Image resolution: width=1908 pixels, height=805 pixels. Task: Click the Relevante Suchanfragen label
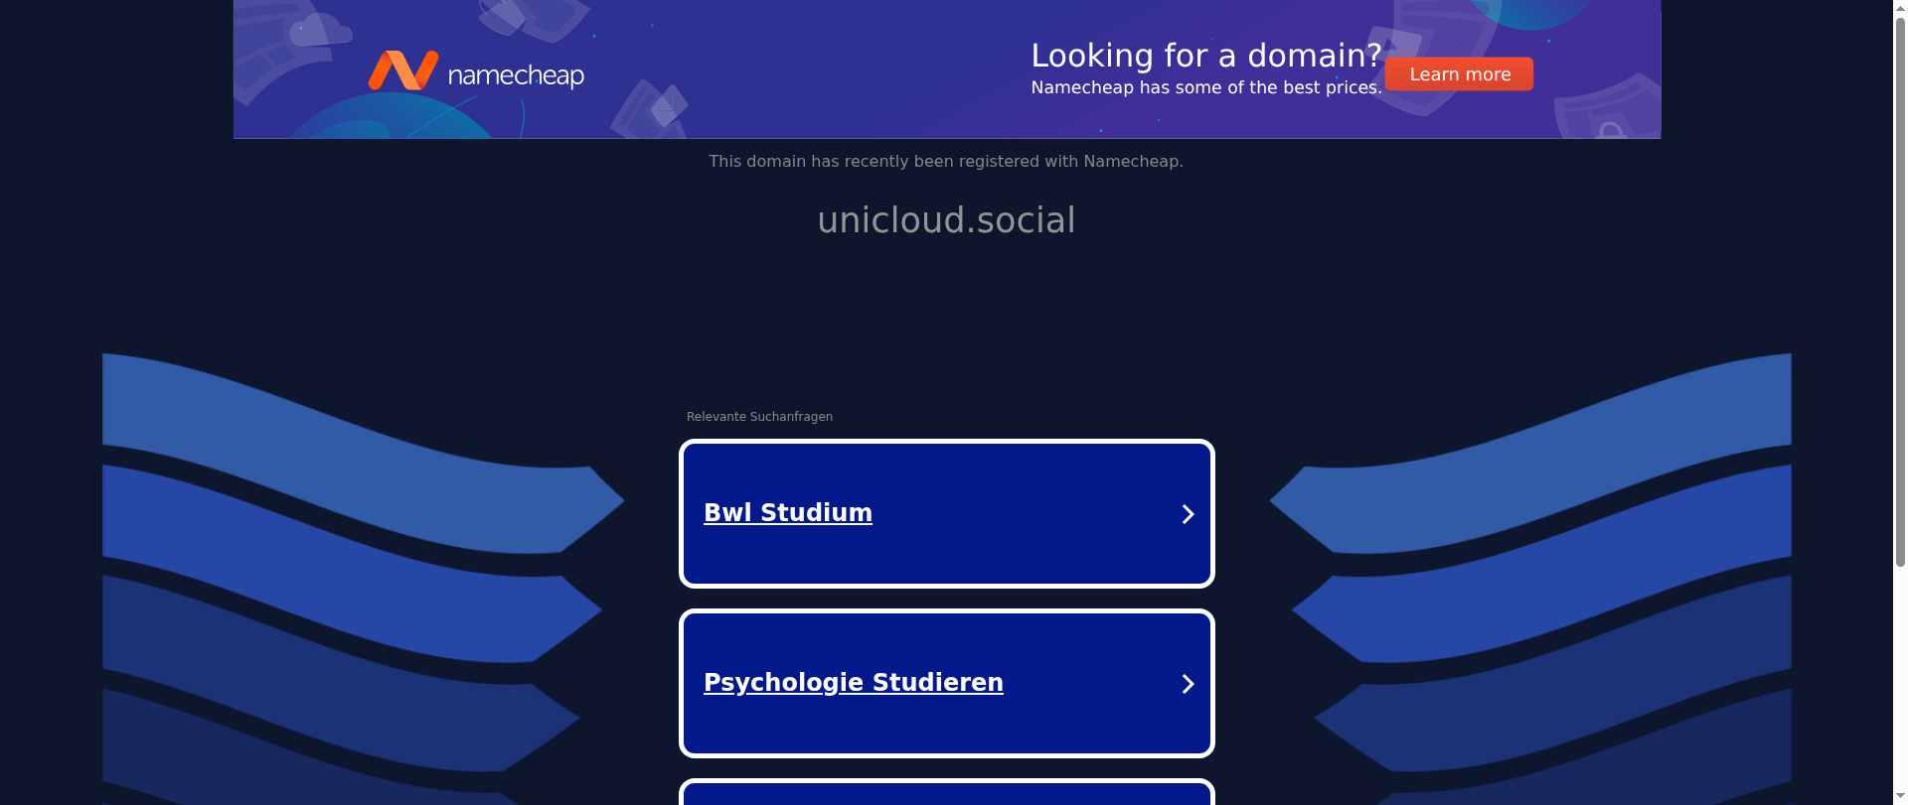click(x=759, y=417)
